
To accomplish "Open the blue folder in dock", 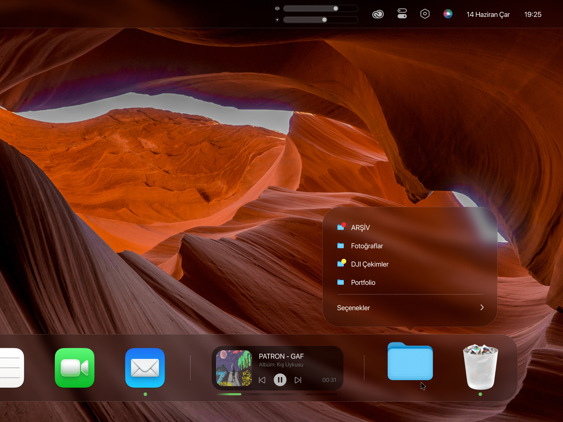I will coord(410,361).
